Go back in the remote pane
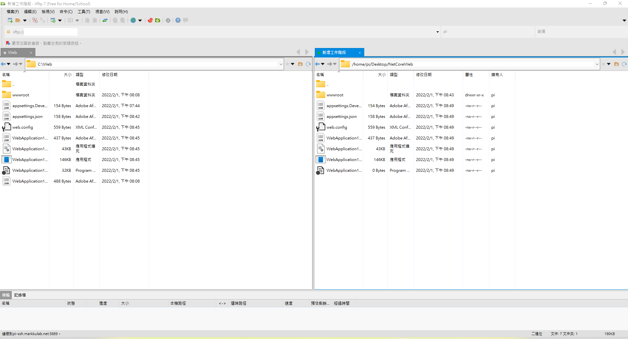Image resolution: width=628 pixels, height=339 pixels. click(x=317, y=64)
